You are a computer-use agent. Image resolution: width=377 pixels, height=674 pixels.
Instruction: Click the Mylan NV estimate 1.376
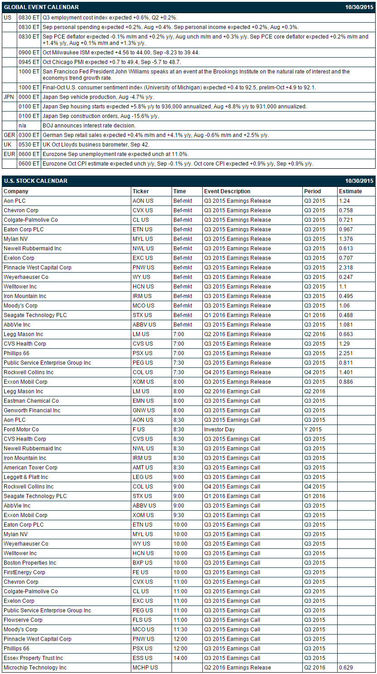coord(346,239)
